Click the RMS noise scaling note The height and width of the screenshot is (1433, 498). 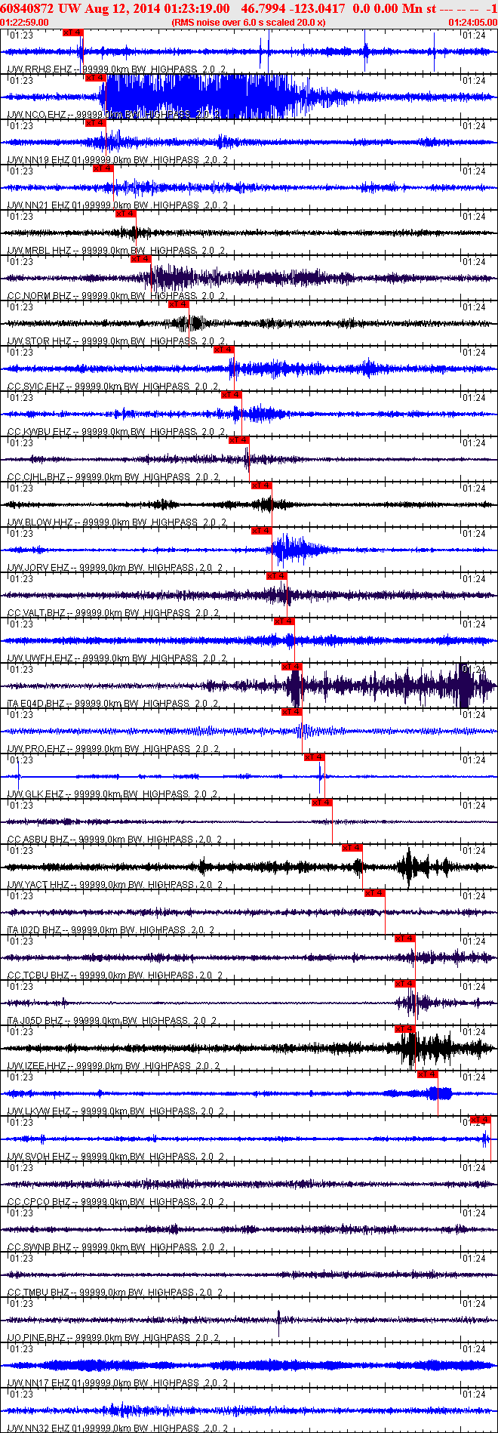point(249,22)
